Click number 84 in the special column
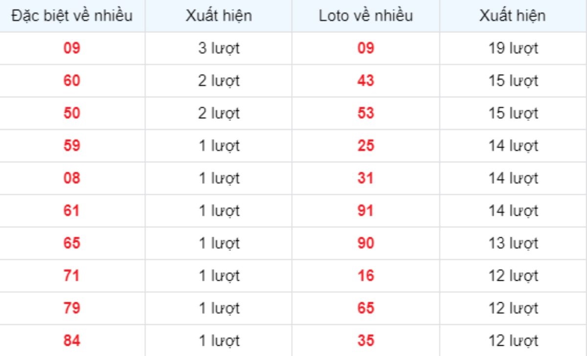 [x=72, y=340]
